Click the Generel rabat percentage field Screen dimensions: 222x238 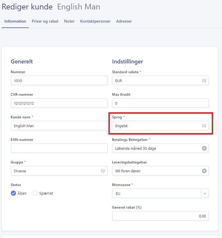click(160, 216)
